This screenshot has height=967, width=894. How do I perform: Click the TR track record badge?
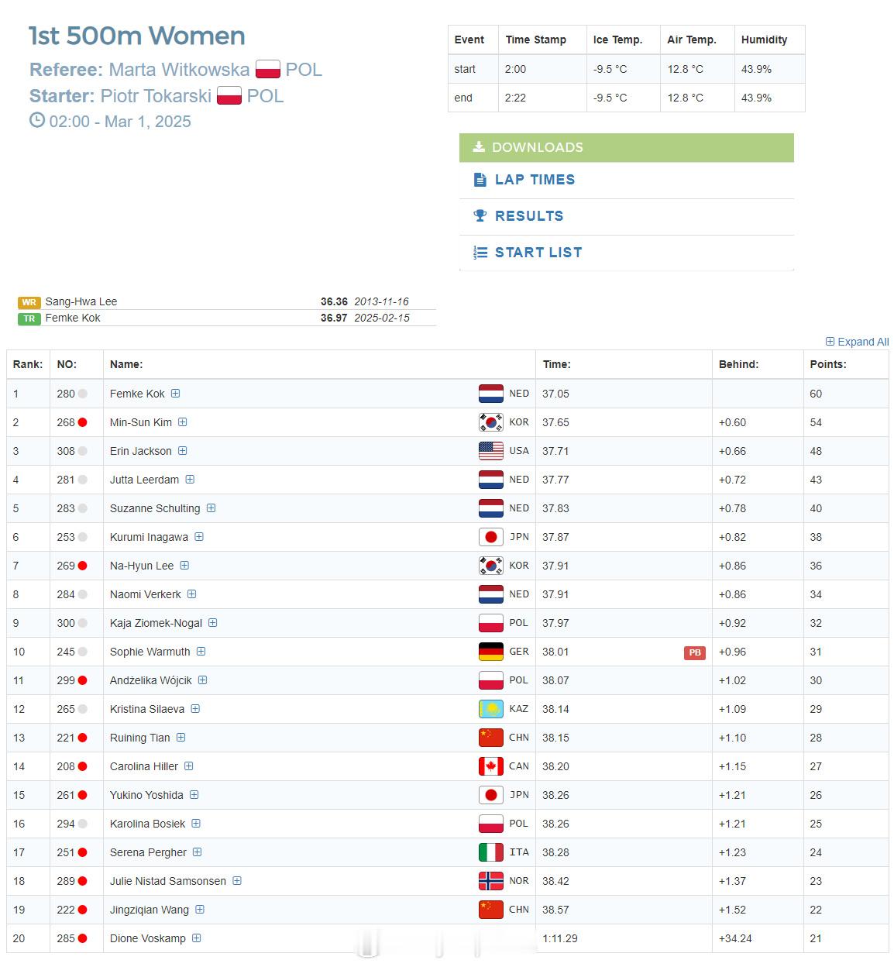pyautogui.click(x=29, y=318)
